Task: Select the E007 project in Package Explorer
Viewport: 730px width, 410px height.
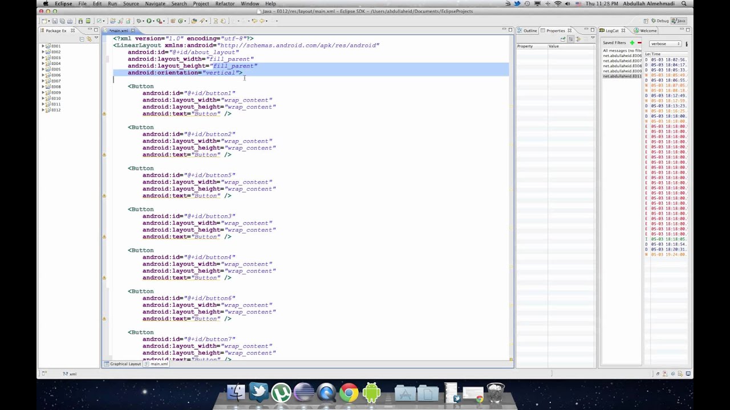Action: point(53,81)
